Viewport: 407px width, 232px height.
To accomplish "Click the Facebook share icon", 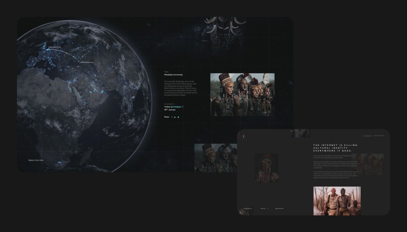I will click(x=172, y=117).
